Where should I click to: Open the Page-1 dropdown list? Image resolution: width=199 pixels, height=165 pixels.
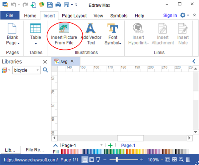[x=101, y=145]
